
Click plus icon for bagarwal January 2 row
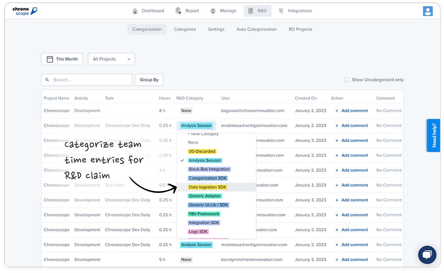[336, 111]
